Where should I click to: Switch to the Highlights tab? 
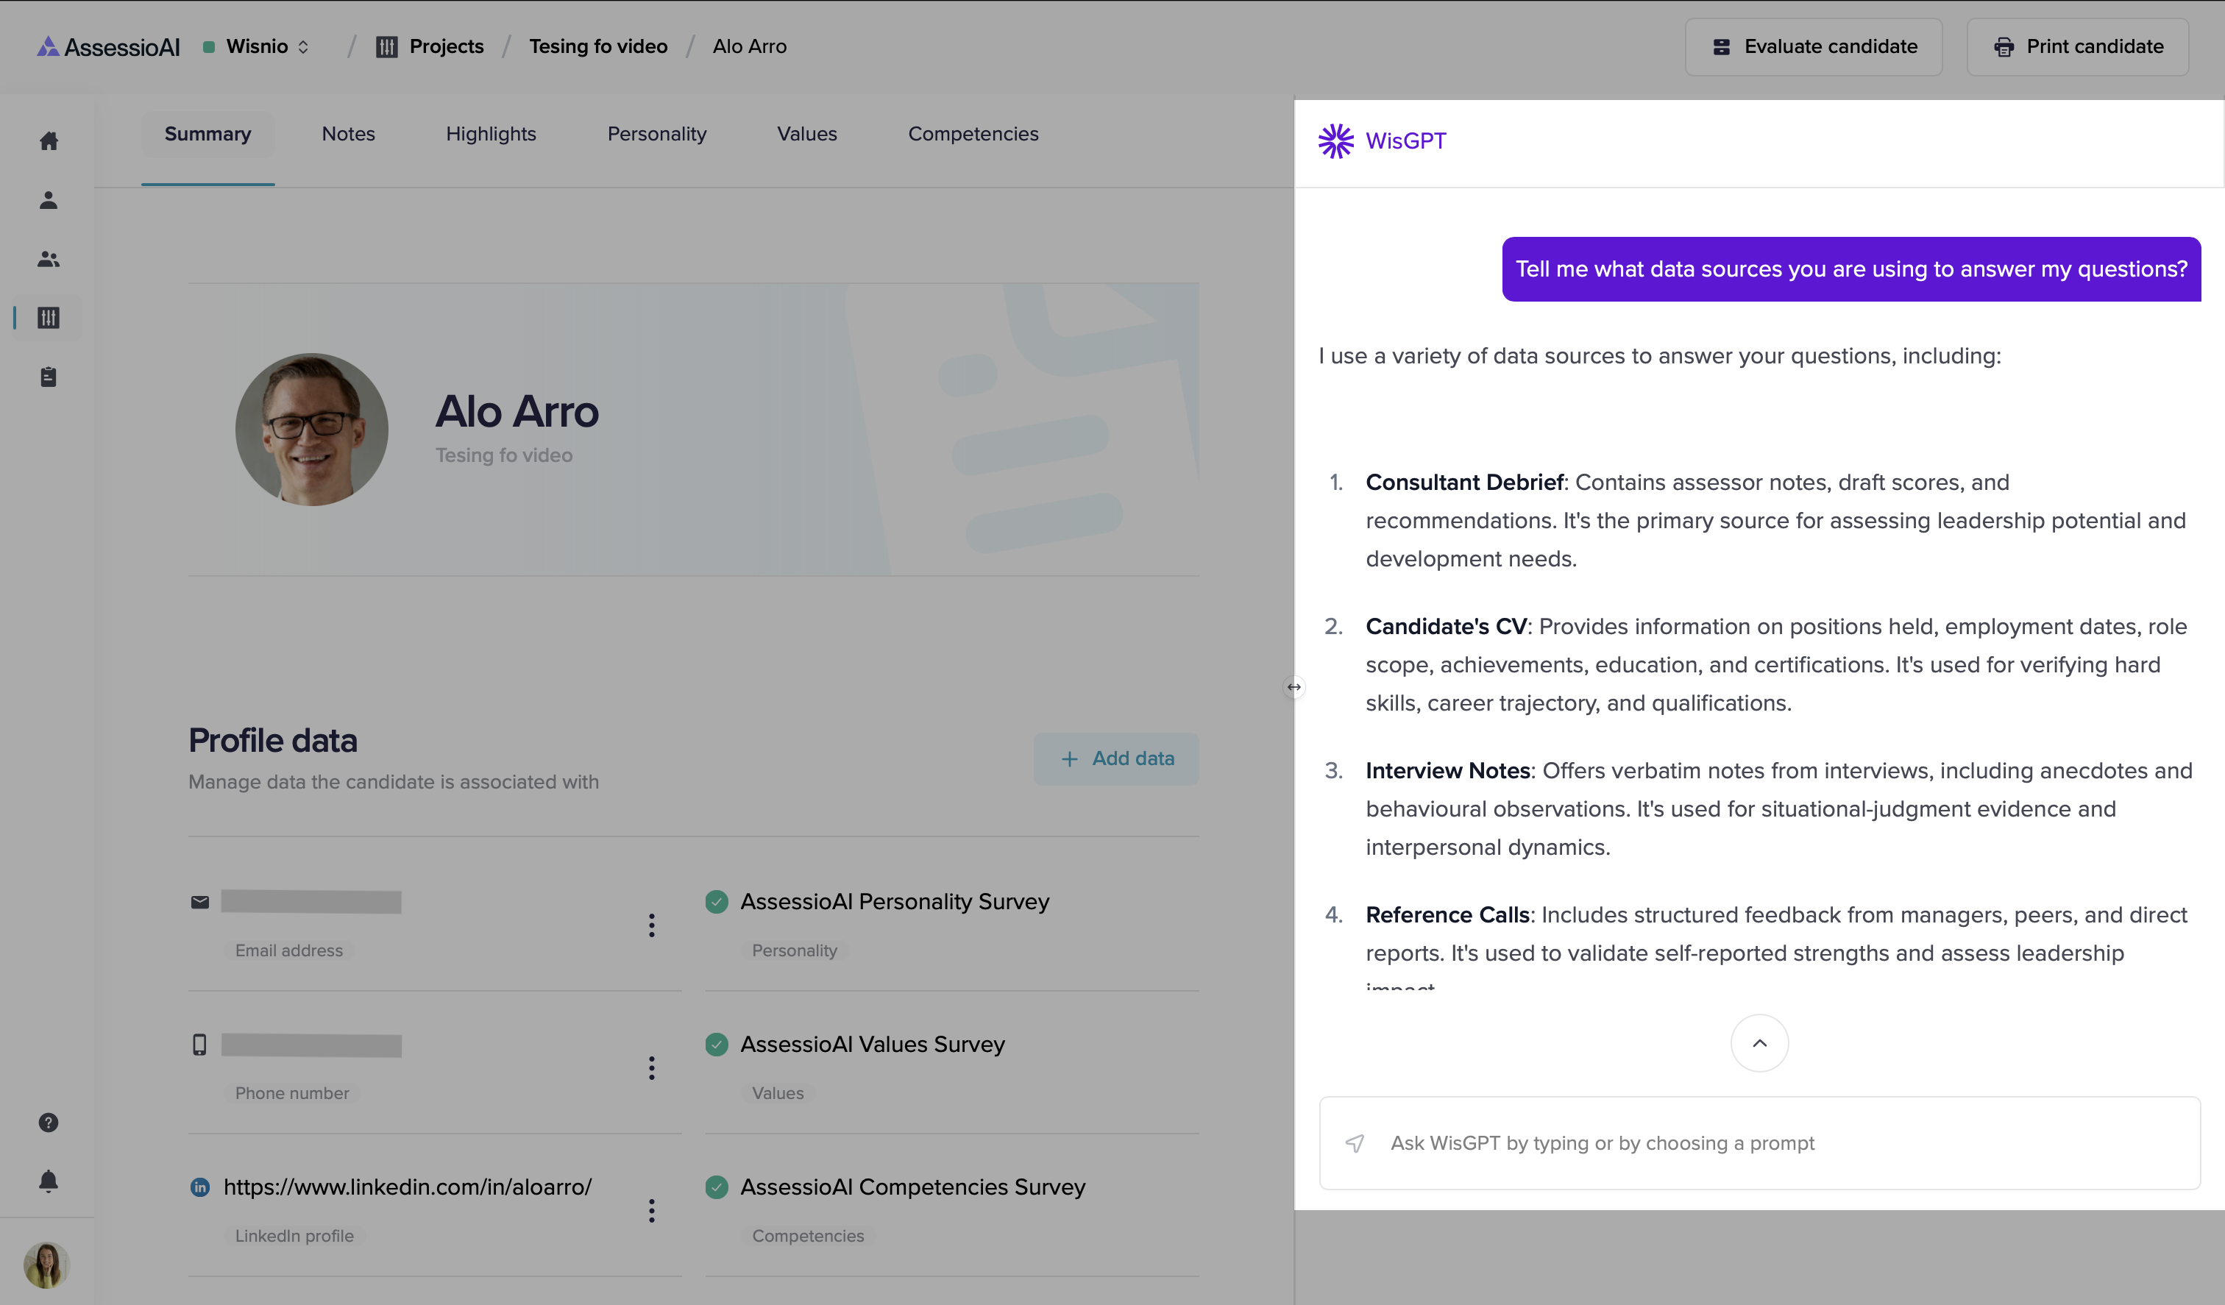491,134
